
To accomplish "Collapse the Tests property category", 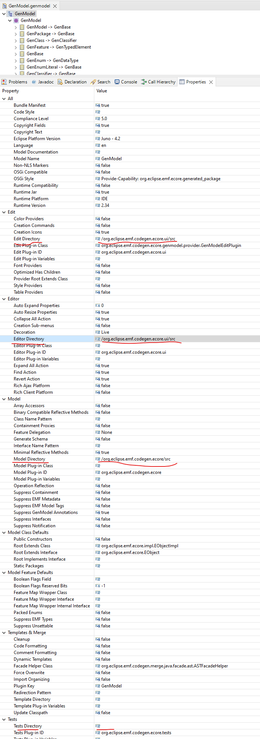I will pyautogui.click(x=4, y=719).
